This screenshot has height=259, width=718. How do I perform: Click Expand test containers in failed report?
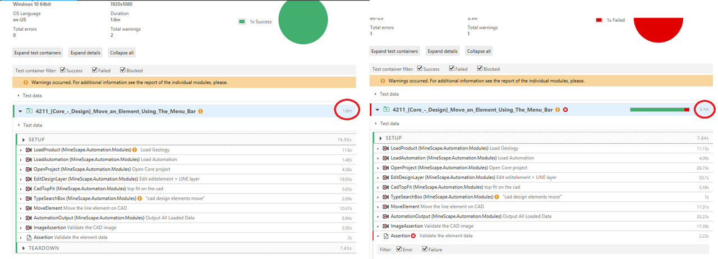point(395,51)
